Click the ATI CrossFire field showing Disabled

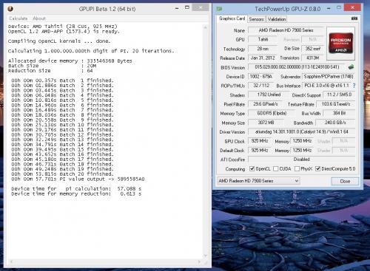click(x=301, y=159)
